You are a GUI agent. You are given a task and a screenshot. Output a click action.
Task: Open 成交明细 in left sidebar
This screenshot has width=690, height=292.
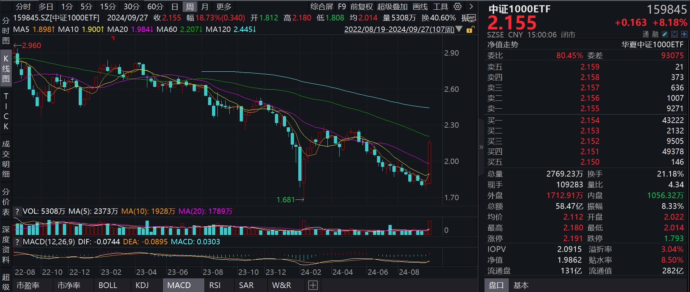tap(6, 159)
